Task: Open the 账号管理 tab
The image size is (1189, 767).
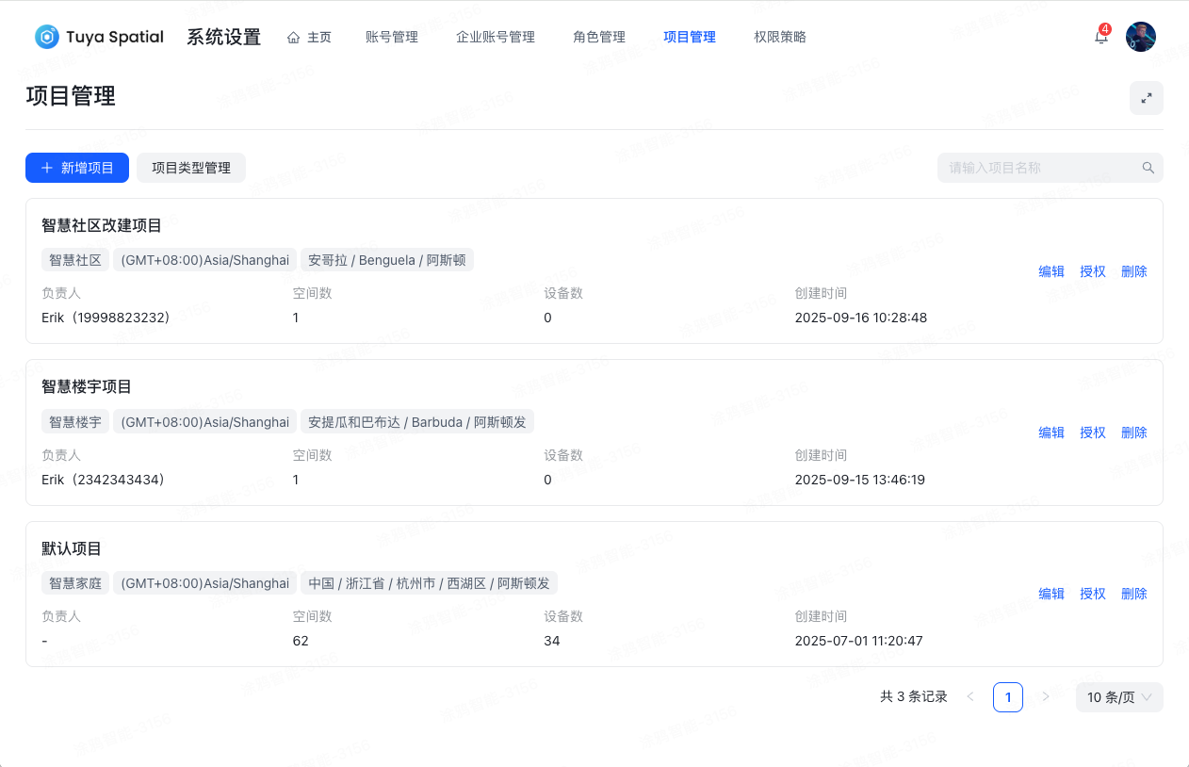Action: point(392,38)
